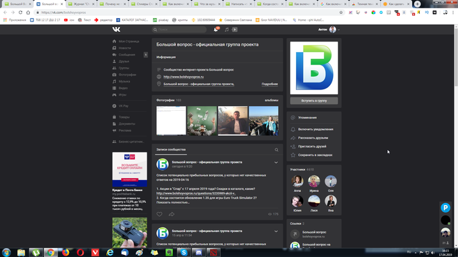The height and width of the screenshot is (257, 458).
Task: Open Музыка in left sidebar
Action: (124, 82)
